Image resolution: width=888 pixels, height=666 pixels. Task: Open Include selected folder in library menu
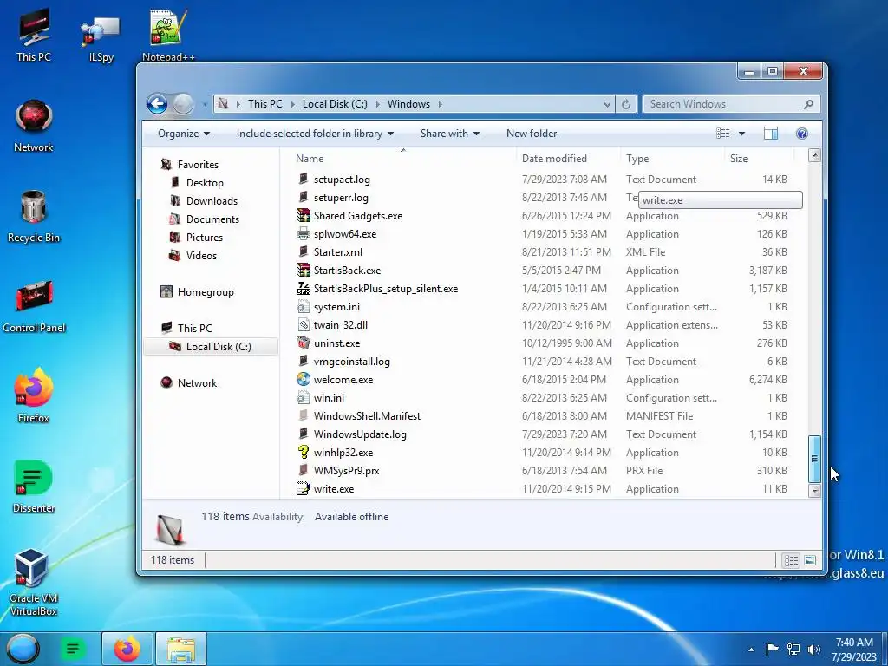(x=316, y=134)
